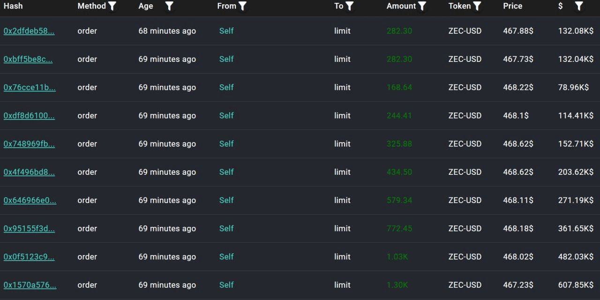Open the Age column filter icon
Image resolution: width=600 pixels, height=300 pixels.
[x=169, y=6]
